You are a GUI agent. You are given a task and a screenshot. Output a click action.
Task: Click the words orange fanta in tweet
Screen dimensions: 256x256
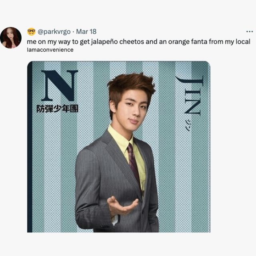point(188,42)
